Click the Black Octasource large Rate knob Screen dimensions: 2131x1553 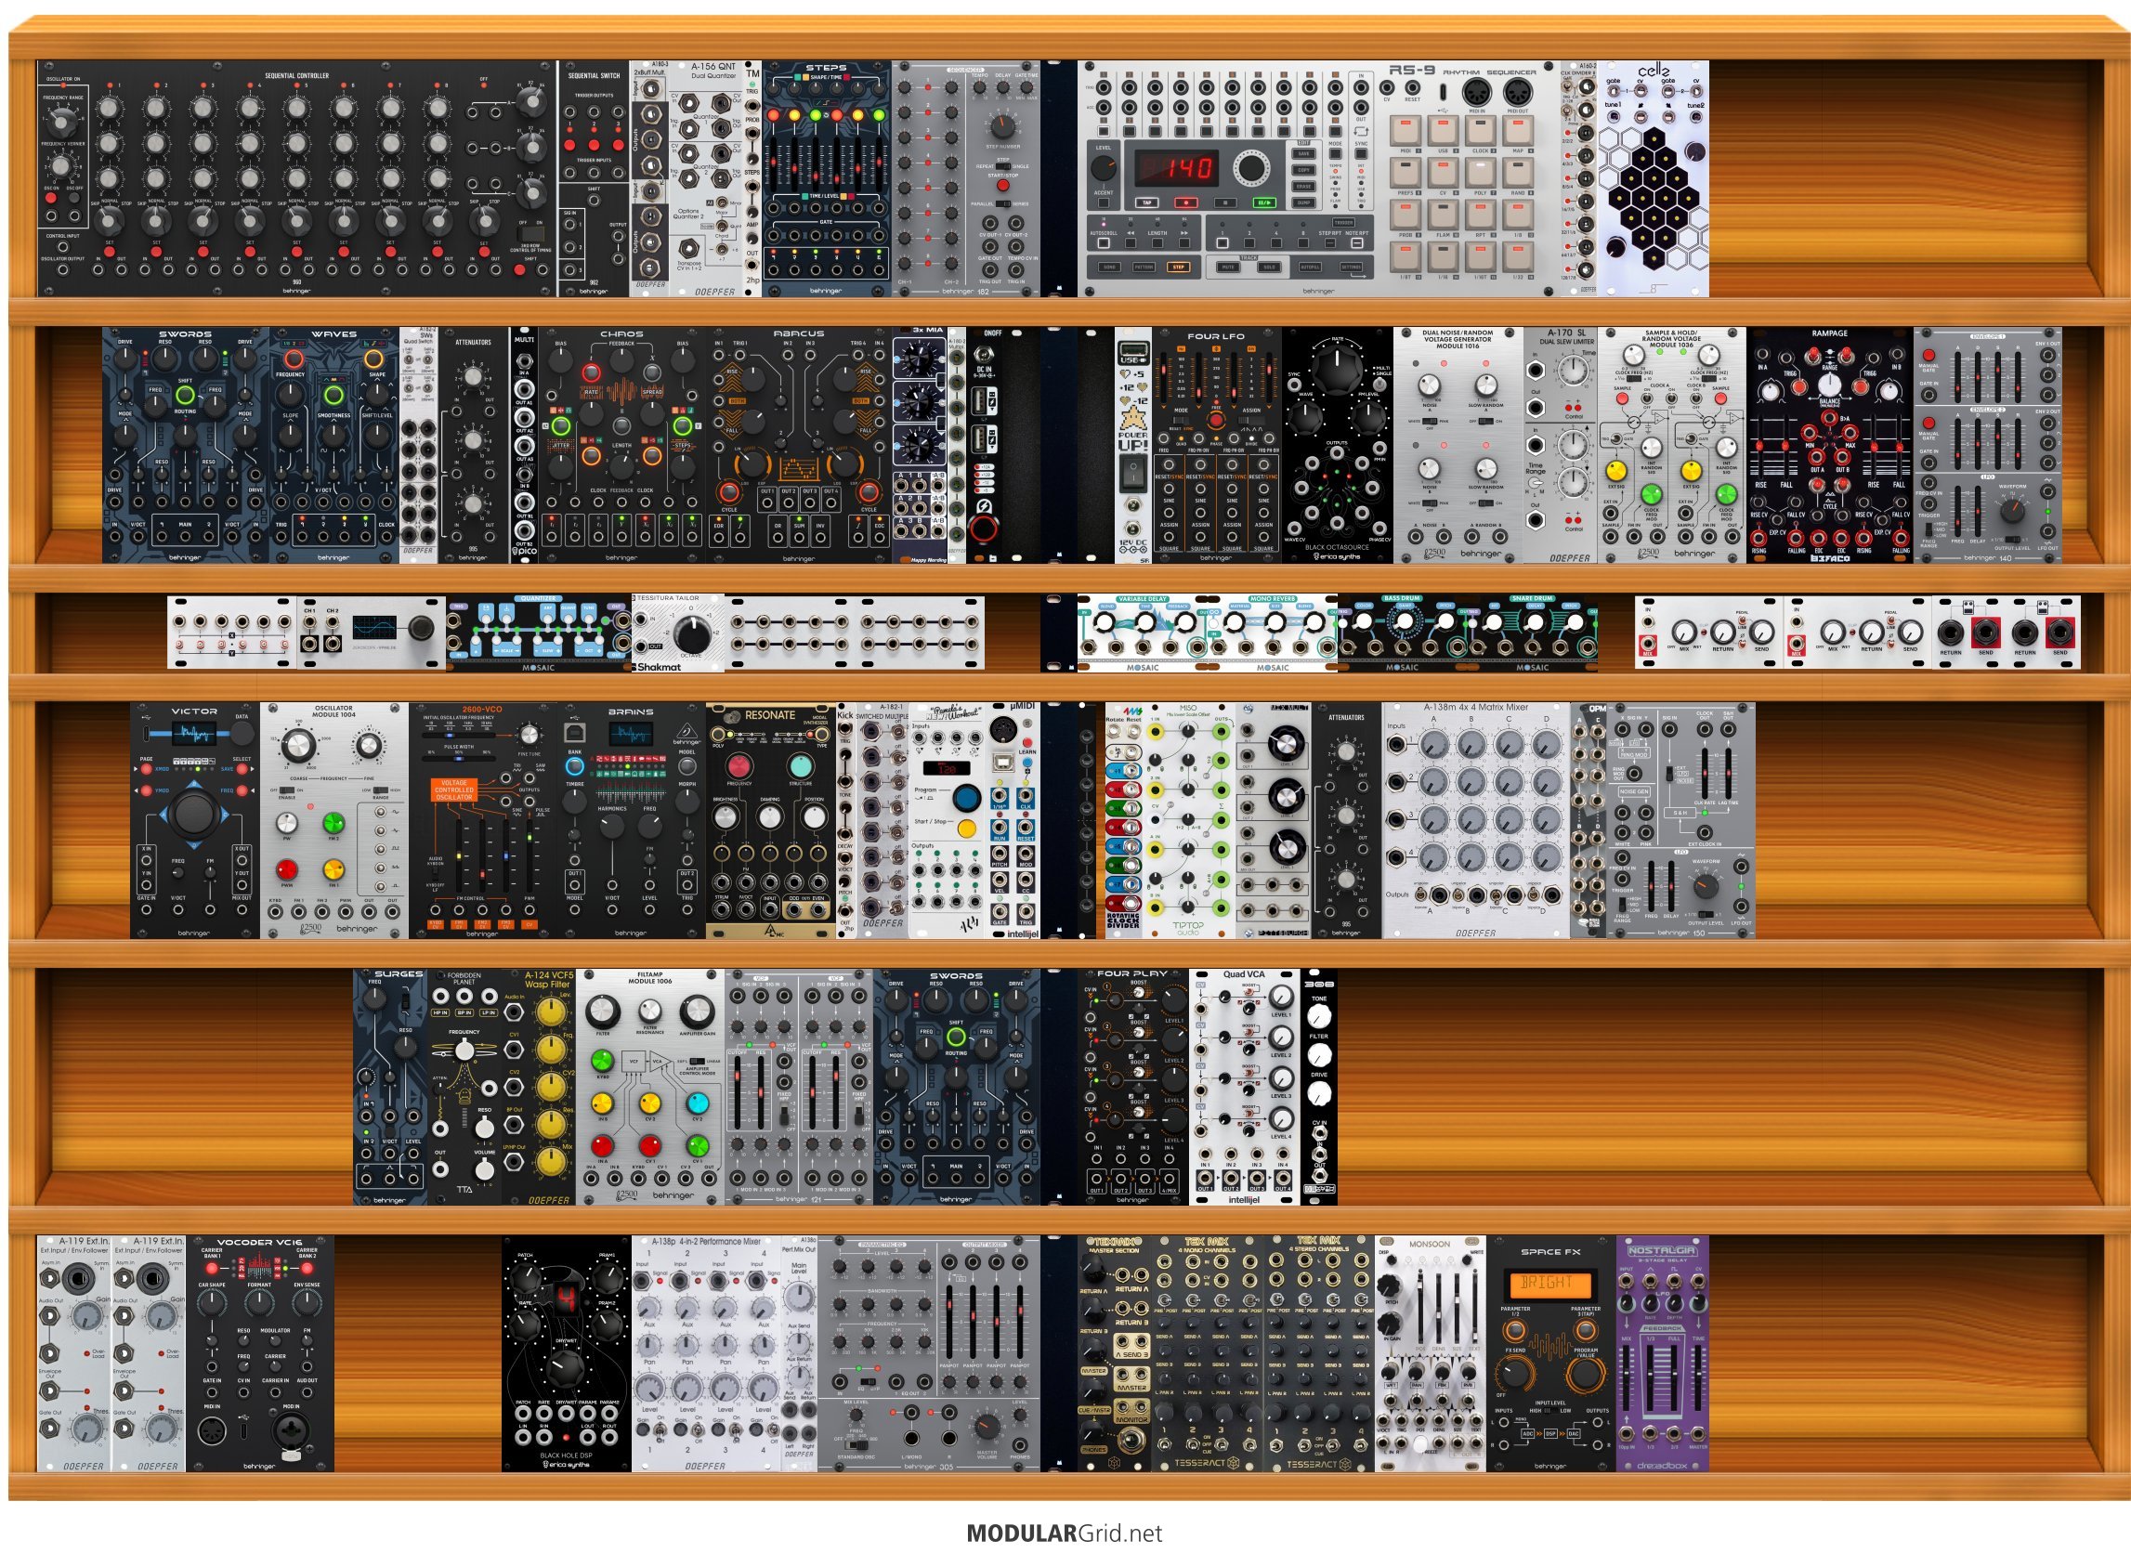point(1336,370)
